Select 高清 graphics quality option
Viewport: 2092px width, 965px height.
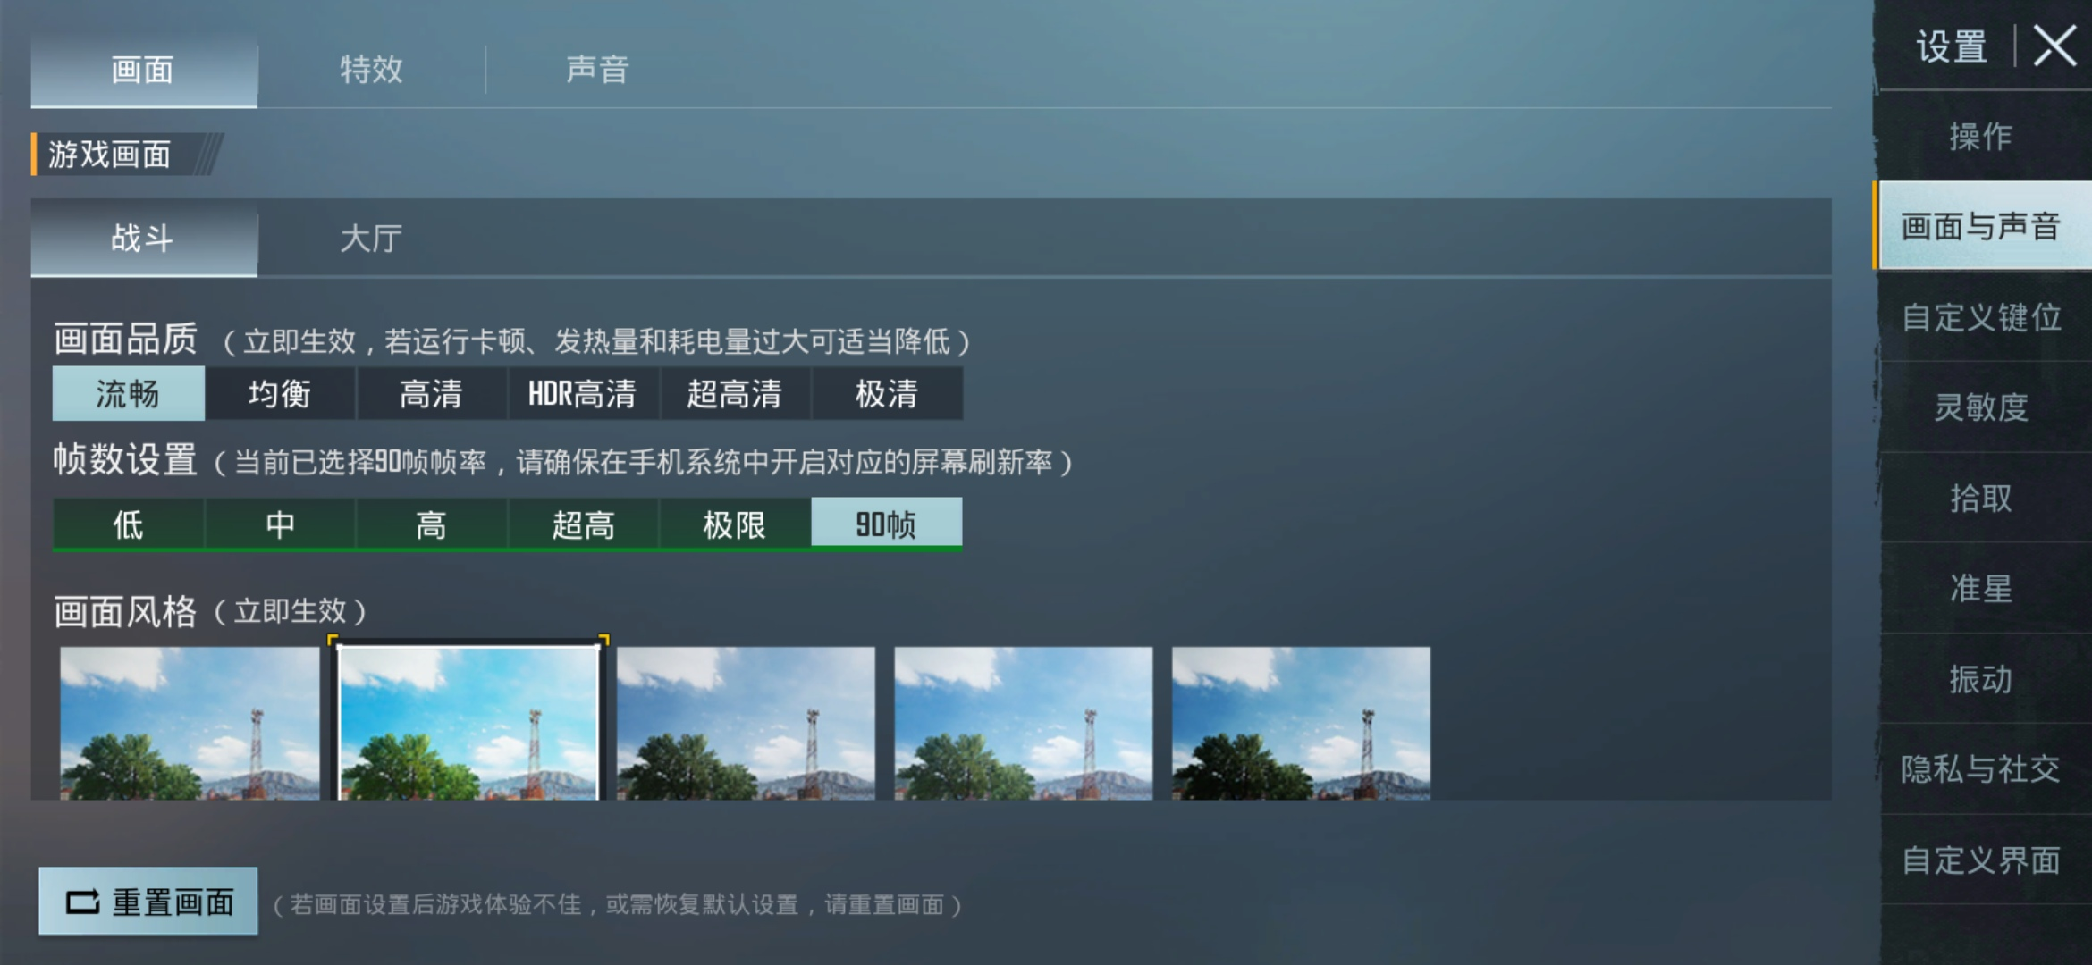[x=423, y=393]
